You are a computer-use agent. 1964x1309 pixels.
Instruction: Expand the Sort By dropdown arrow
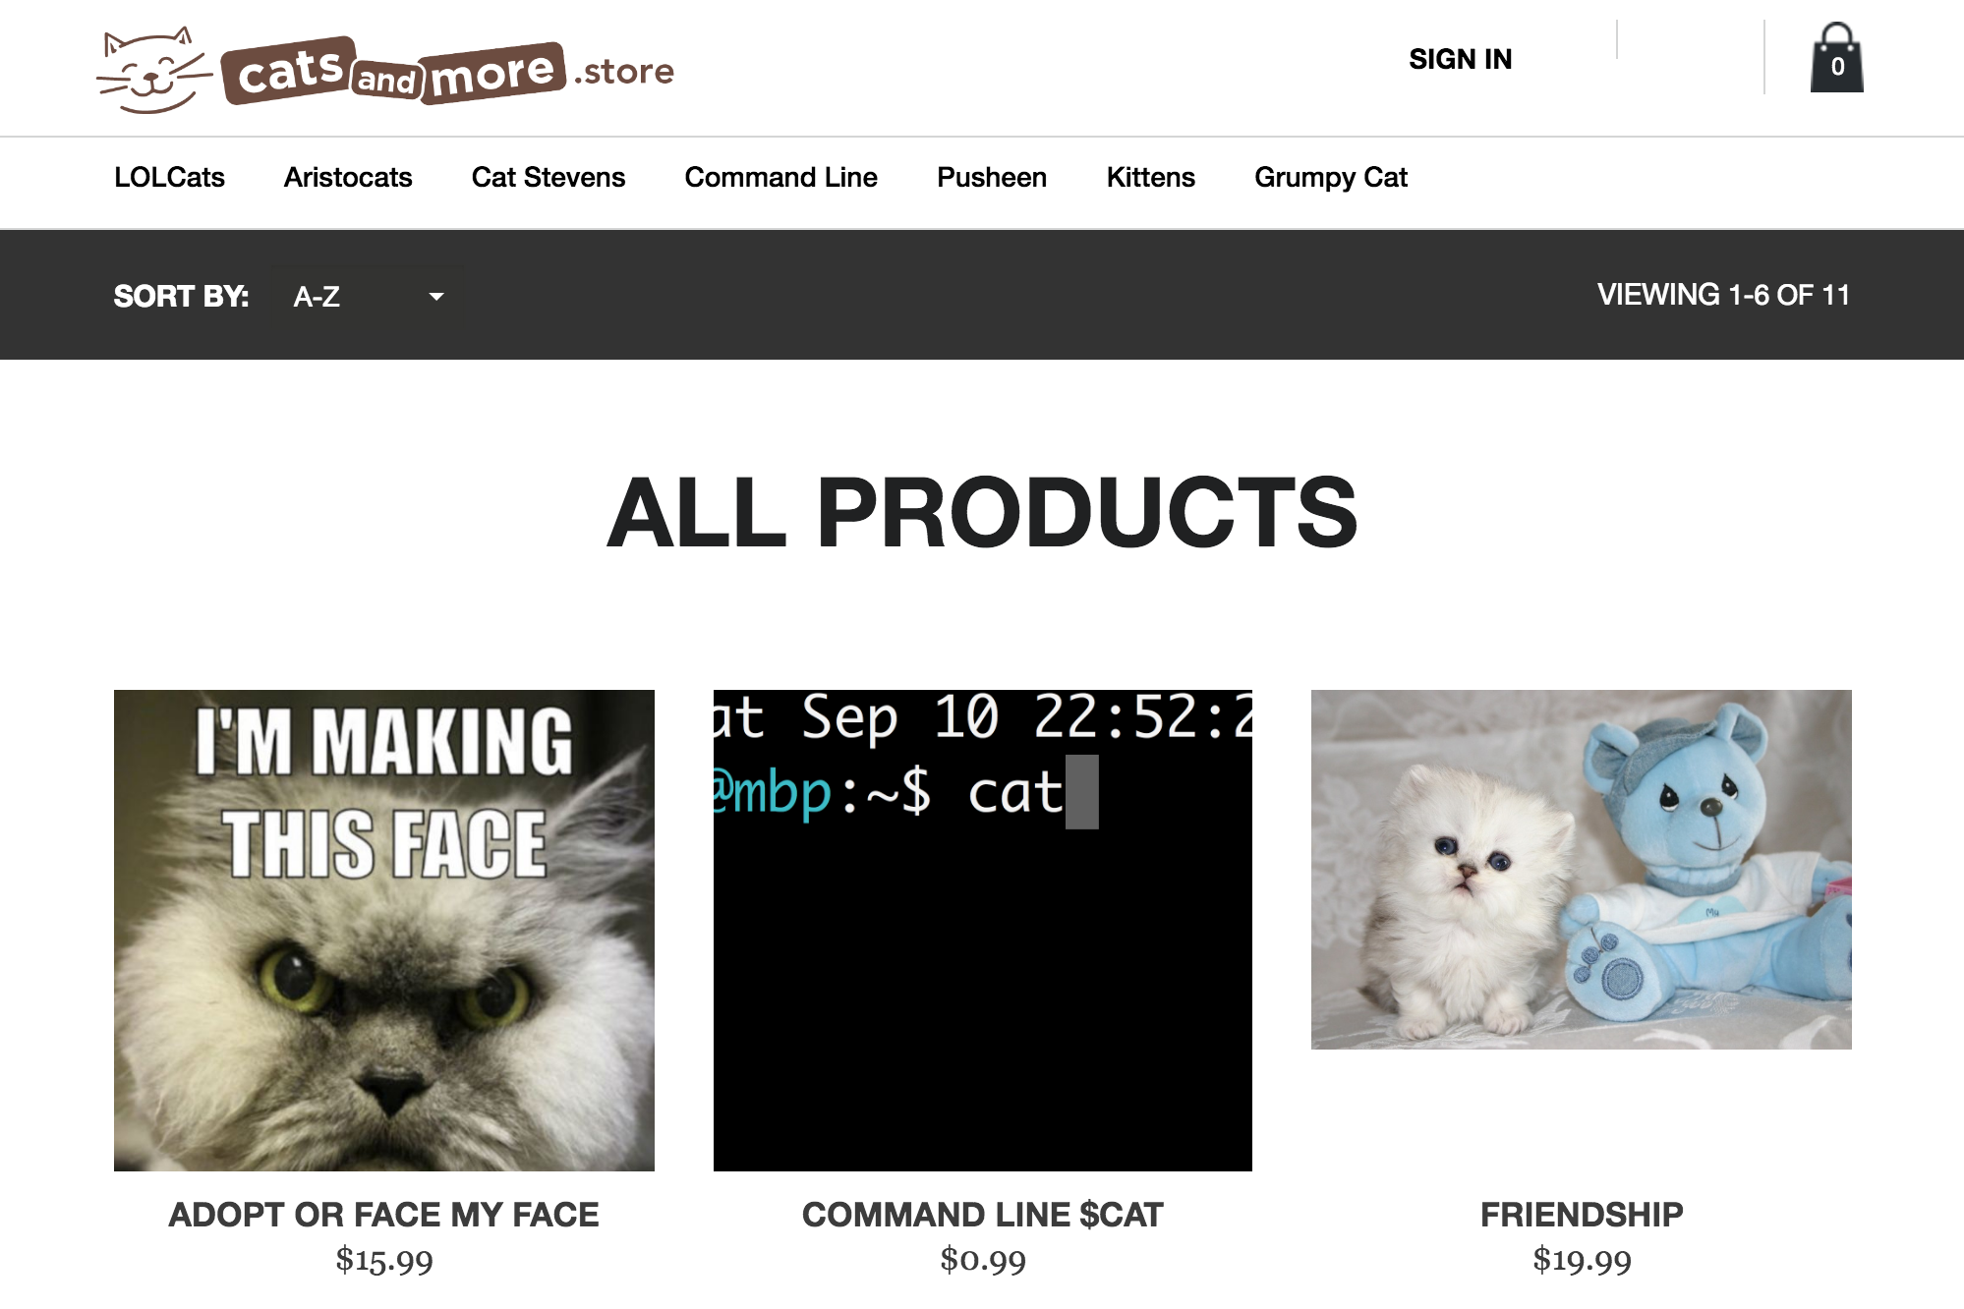click(436, 296)
